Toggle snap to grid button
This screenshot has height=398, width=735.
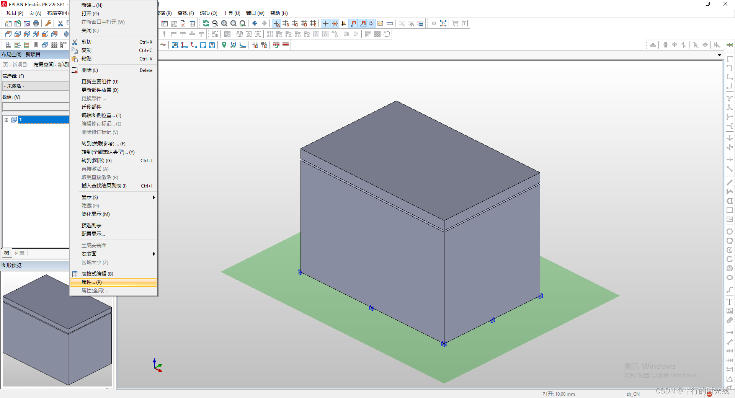335,23
